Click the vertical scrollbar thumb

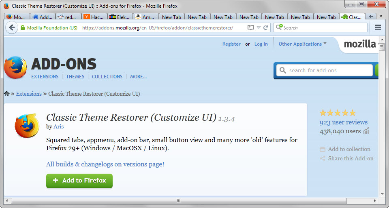pyautogui.click(x=382, y=47)
